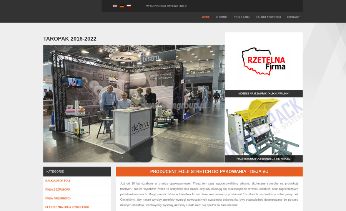The height and width of the screenshot is (211, 346).
Task: Open the REGULAMIN menu item
Action: coord(242,17)
